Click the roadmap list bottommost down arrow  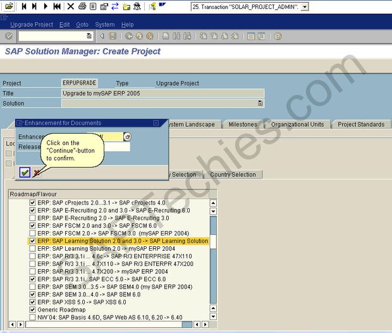(x=213, y=317)
